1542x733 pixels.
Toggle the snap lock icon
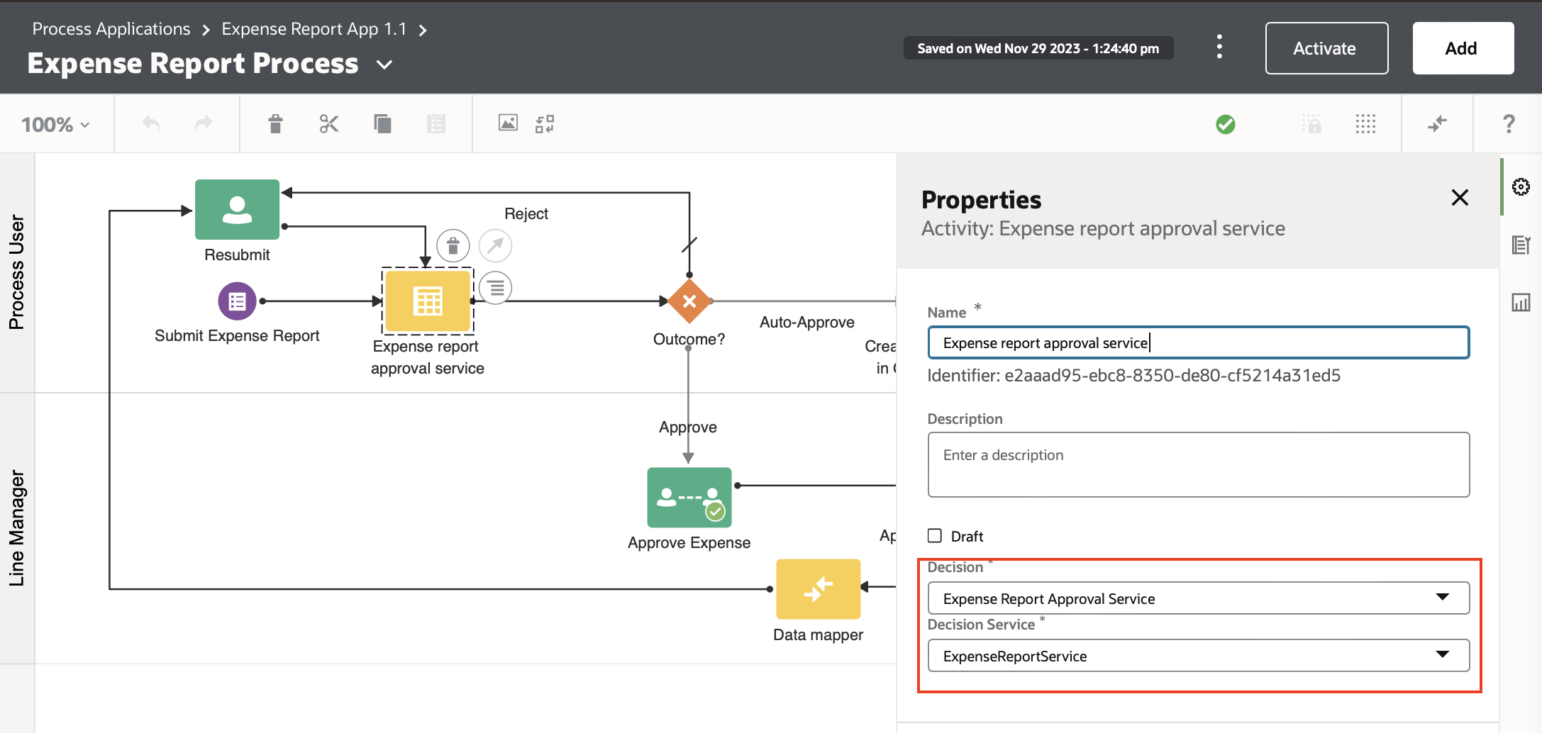point(1312,124)
